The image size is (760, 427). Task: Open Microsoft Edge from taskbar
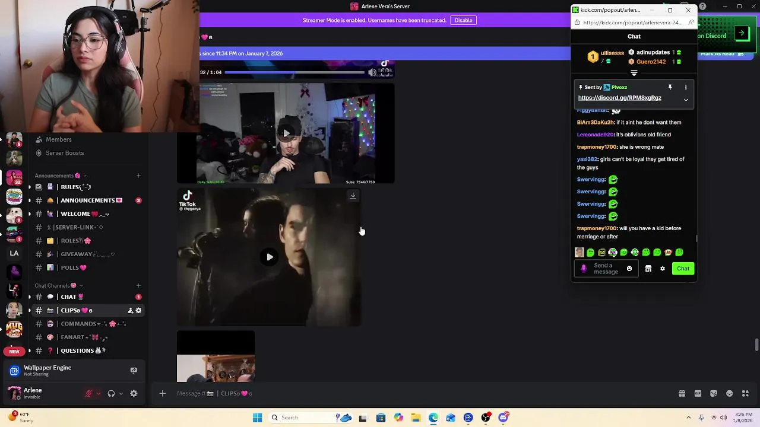pyautogui.click(x=433, y=418)
